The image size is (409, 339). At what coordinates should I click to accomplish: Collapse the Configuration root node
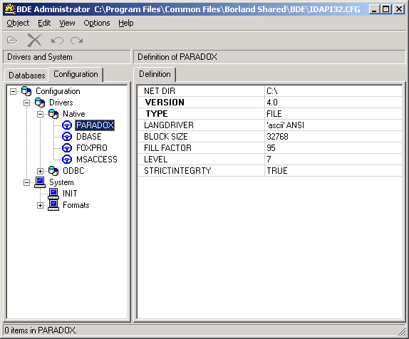[13, 92]
